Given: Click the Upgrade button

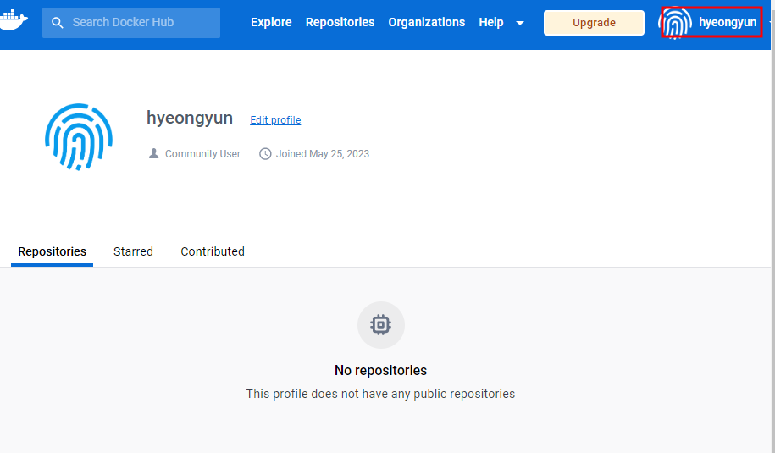Looking at the screenshot, I should click(594, 23).
